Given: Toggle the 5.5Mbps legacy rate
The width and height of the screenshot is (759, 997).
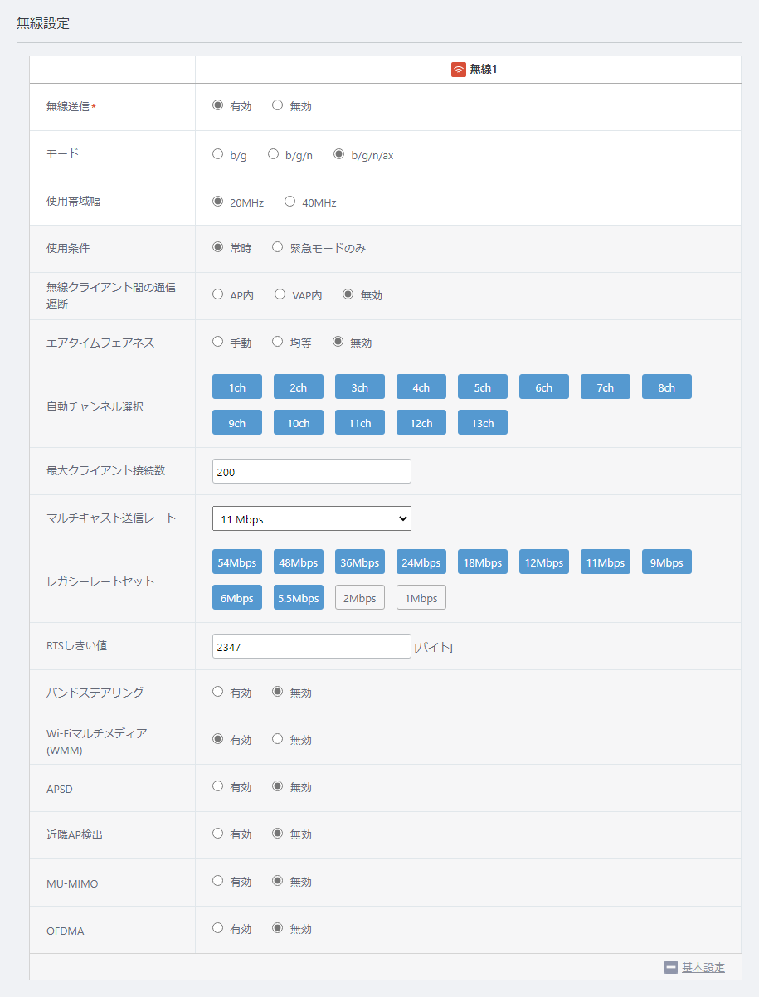Looking at the screenshot, I should coord(299,598).
